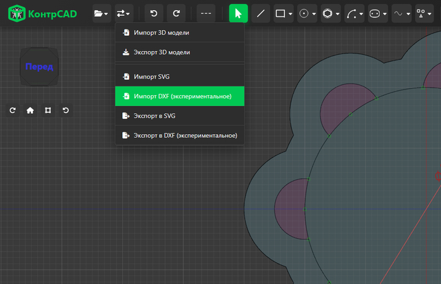
Task: Select the Arc tool icon
Action: (x=352, y=13)
